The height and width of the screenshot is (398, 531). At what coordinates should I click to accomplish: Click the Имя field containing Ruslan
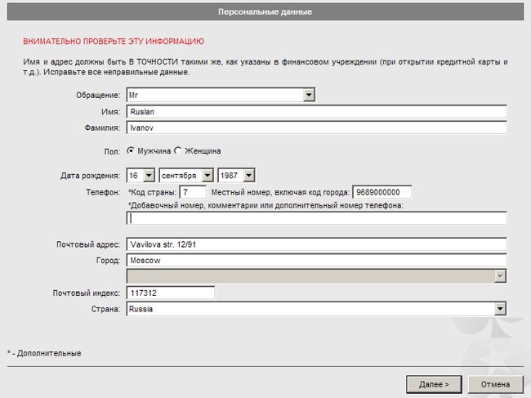316,112
